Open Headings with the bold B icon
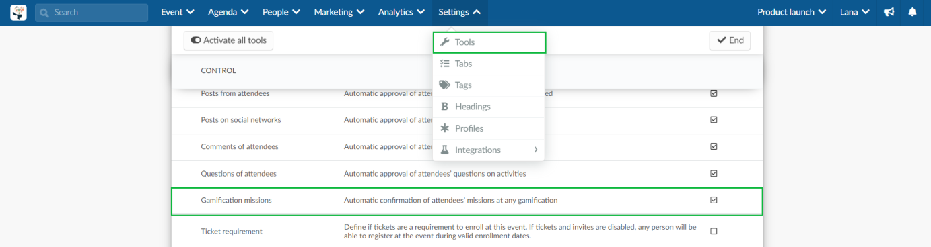Image resolution: width=931 pixels, height=247 pixels. 489,107
